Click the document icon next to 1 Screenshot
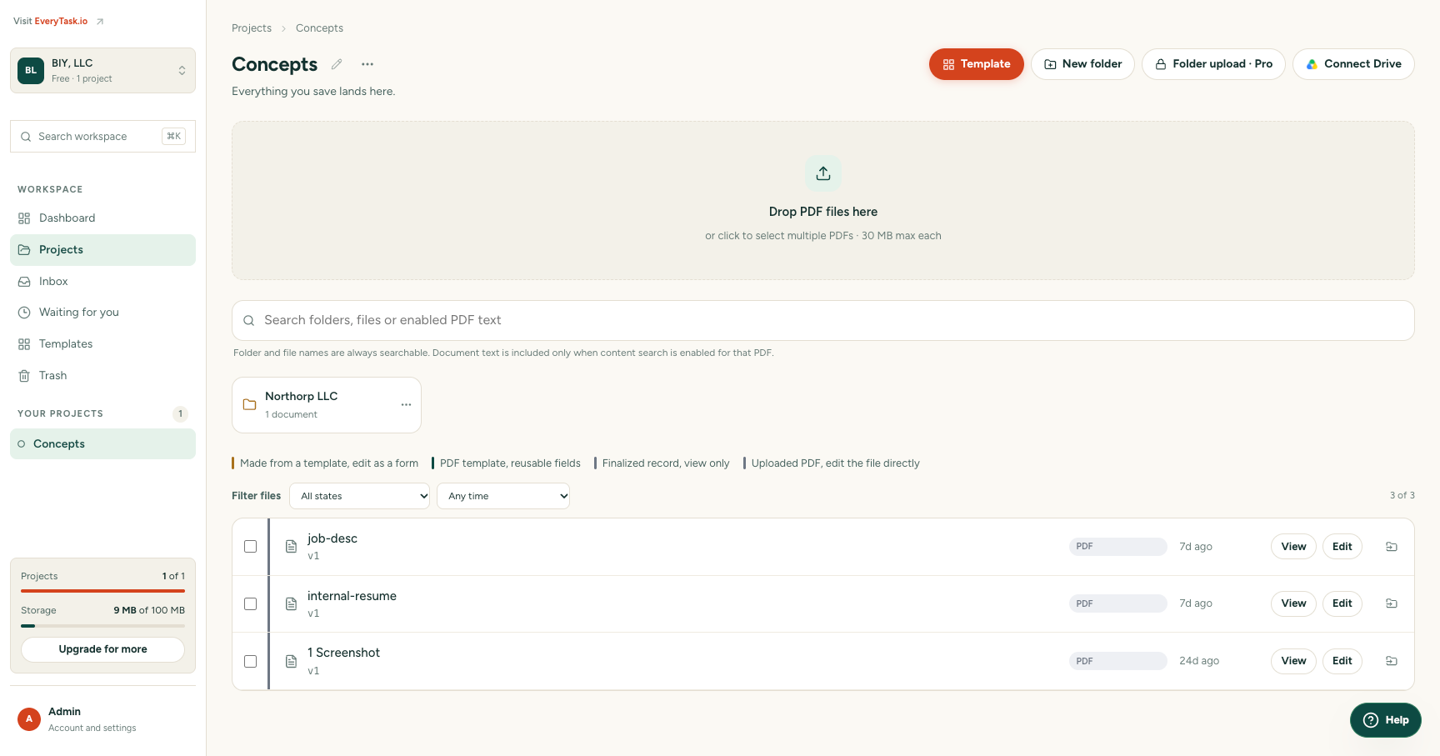The image size is (1440, 756). click(292, 661)
